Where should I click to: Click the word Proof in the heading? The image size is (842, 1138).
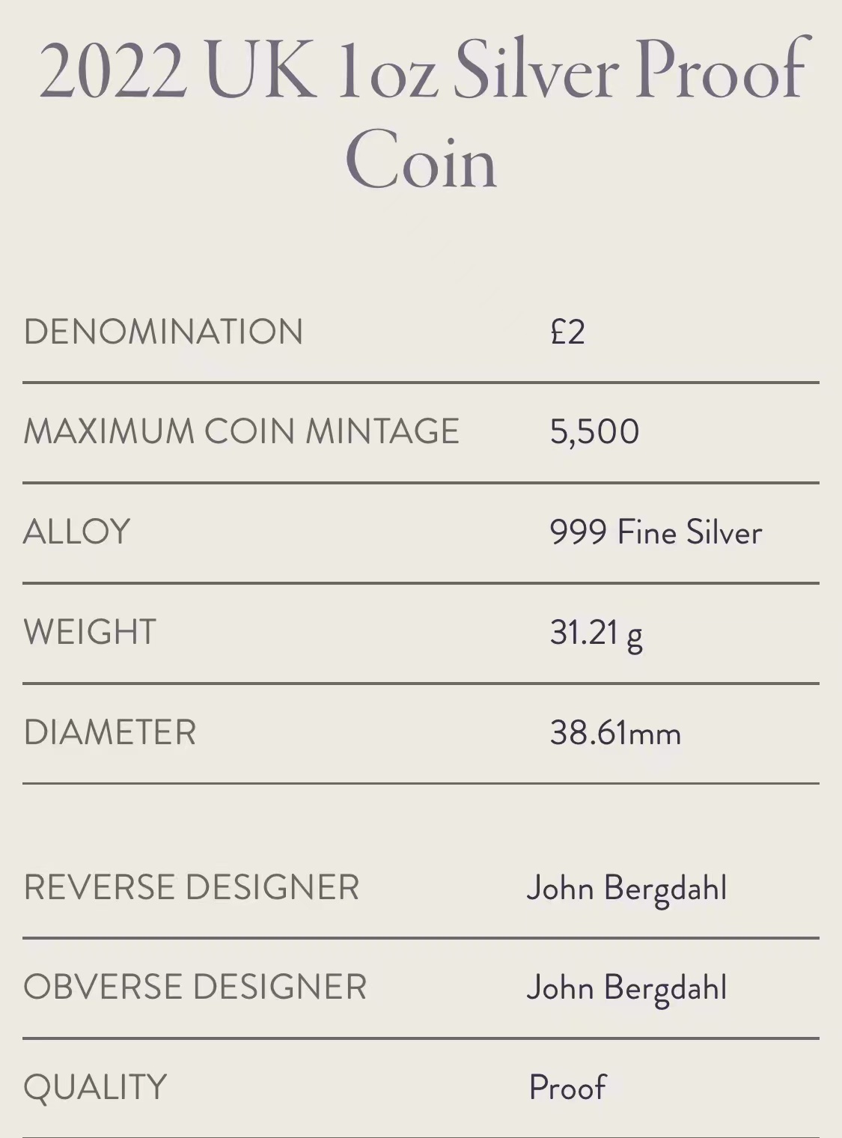[x=722, y=71]
